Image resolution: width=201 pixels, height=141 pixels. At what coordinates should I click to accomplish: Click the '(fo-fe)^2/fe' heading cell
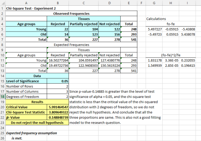pos(170,55)
